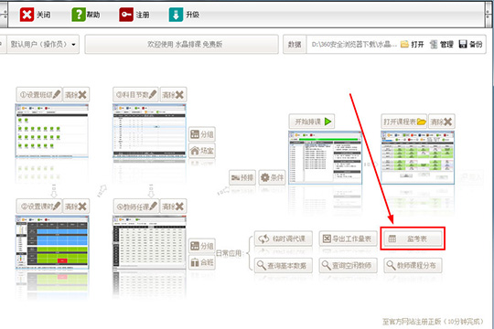Click 临时调代课 button

[x=284, y=239]
